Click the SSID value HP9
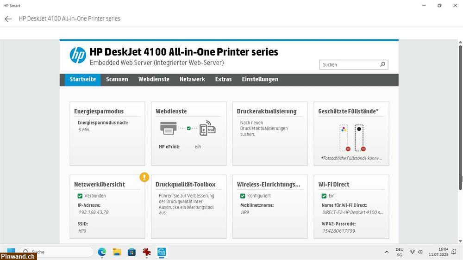 click(x=82, y=231)
